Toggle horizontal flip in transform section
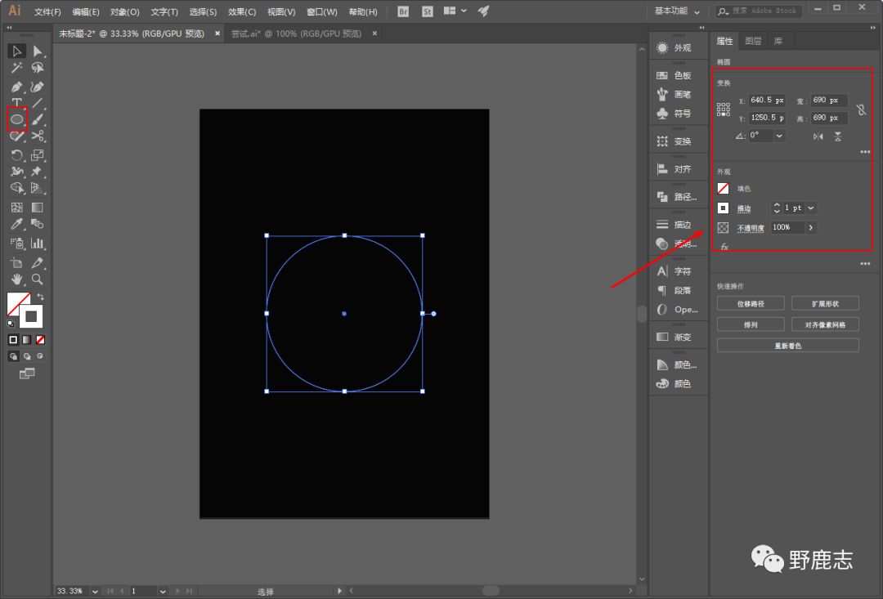The width and height of the screenshot is (883, 599). 818,136
